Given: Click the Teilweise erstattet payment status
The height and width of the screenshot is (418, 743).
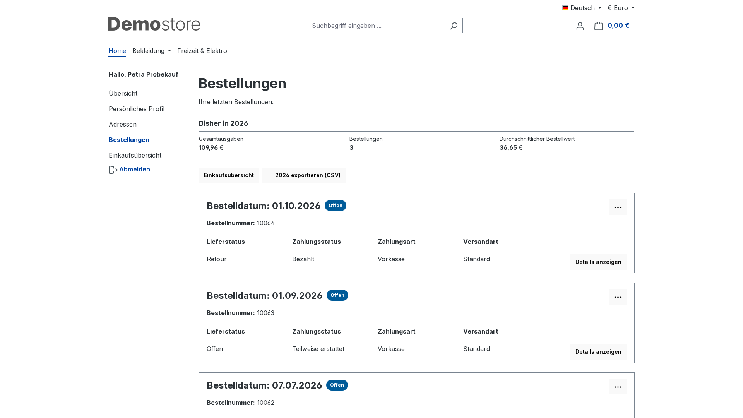Looking at the screenshot, I should [x=318, y=349].
